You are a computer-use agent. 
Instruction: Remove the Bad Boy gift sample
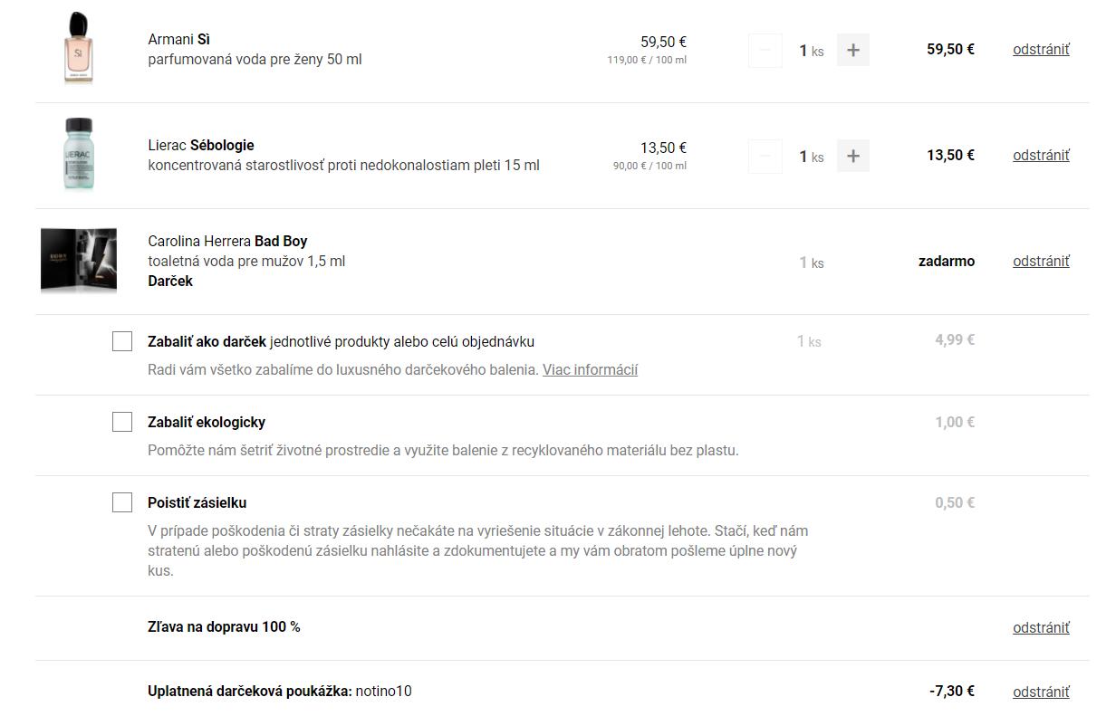click(1041, 262)
